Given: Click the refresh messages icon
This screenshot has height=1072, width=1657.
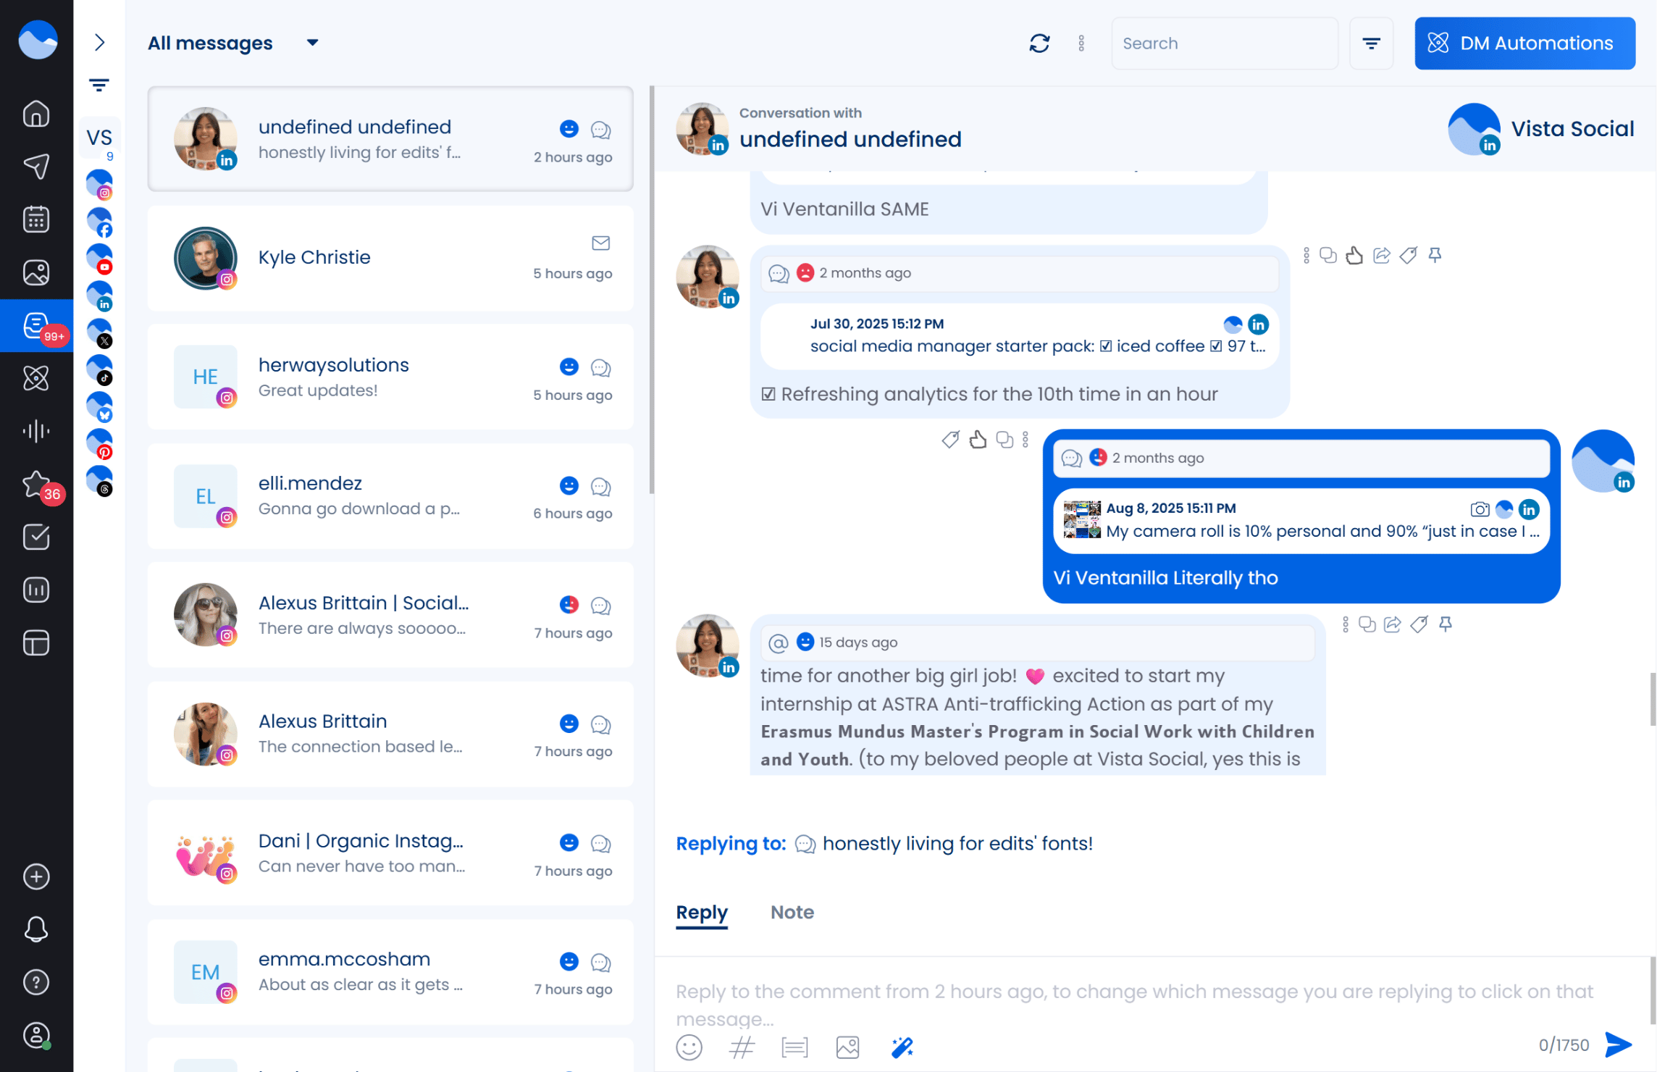Looking at the screenshot, I should click(x=1039, y=43).
